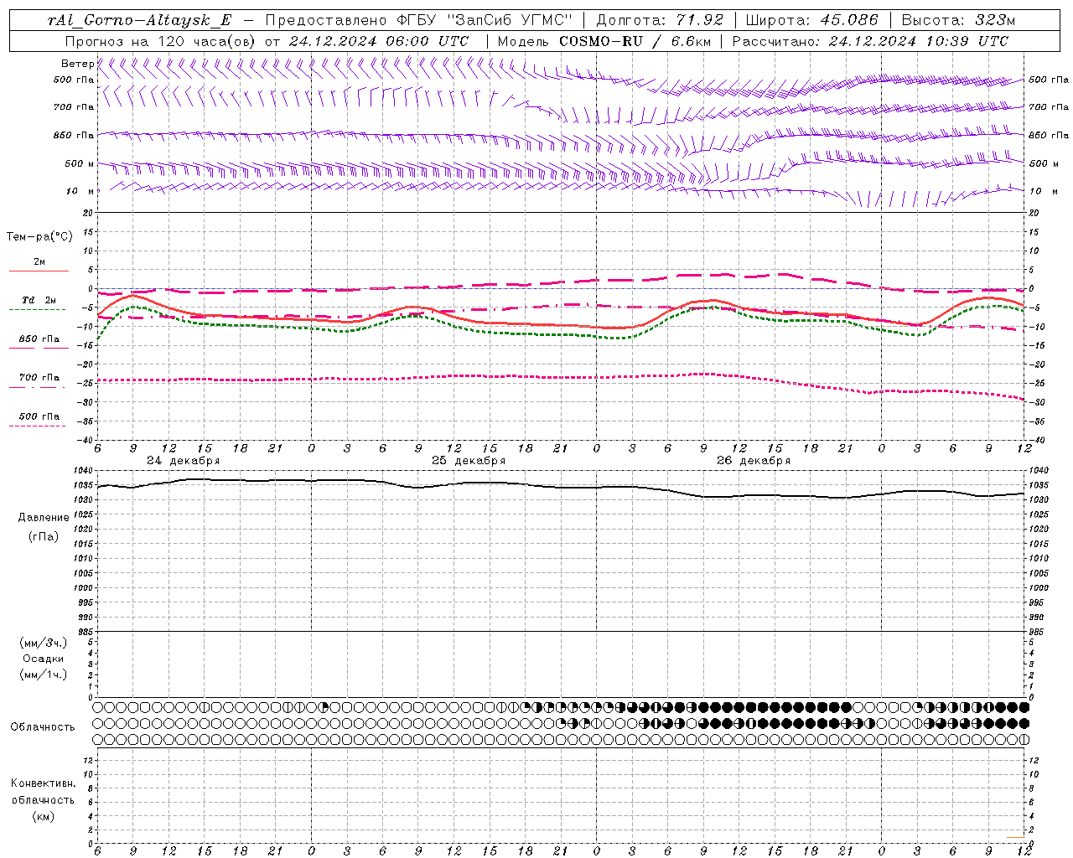Click the left 500 гПа wind row label
1073x858 pixels.
pos(74,80)
